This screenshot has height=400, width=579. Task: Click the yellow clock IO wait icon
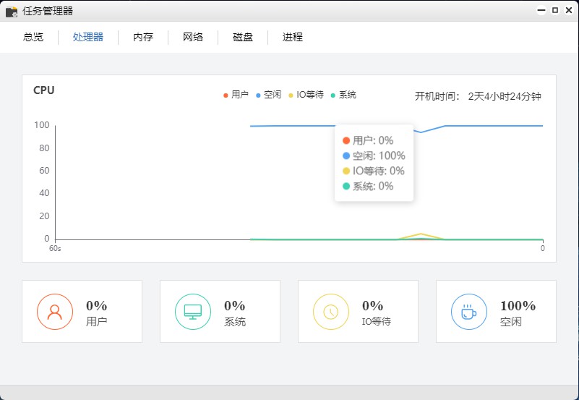click(x=331, y=312)
